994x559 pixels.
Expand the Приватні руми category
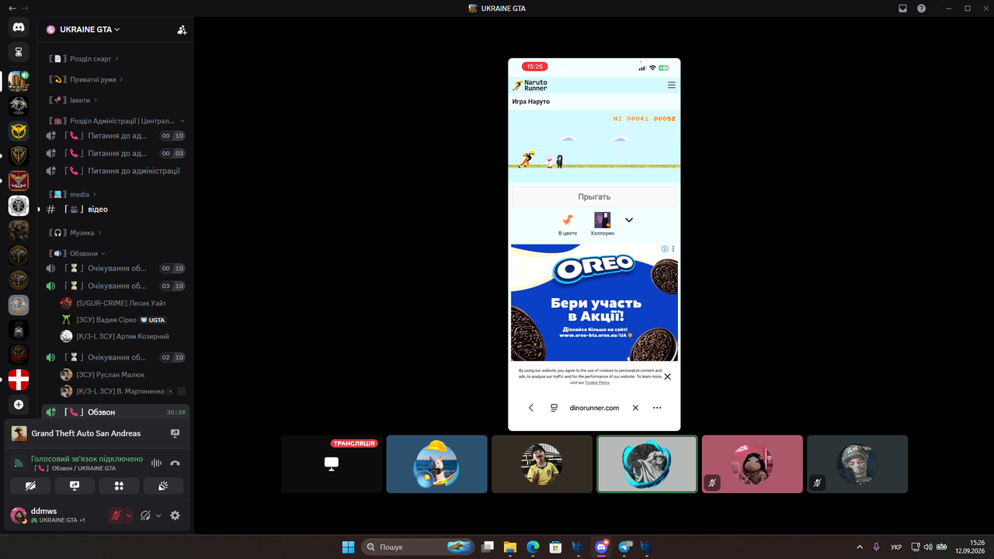tap(86, 79)
